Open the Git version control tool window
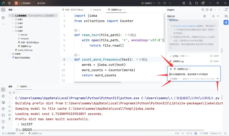Screen dimensions: 229x136 pyautogui.click(x=3, y=128)
